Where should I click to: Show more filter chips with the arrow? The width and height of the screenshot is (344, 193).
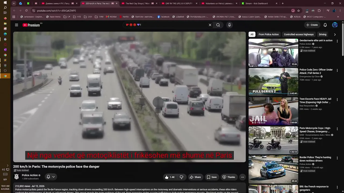coord(335,34)
